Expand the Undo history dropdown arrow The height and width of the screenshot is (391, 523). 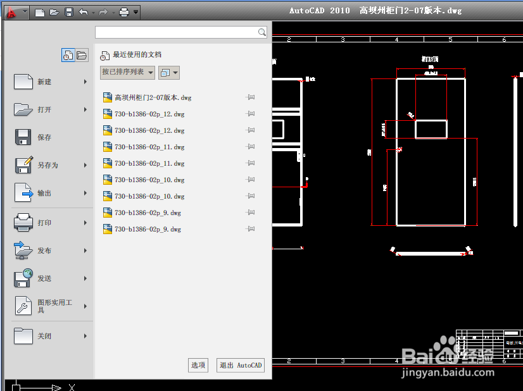[x=94, y=13]
